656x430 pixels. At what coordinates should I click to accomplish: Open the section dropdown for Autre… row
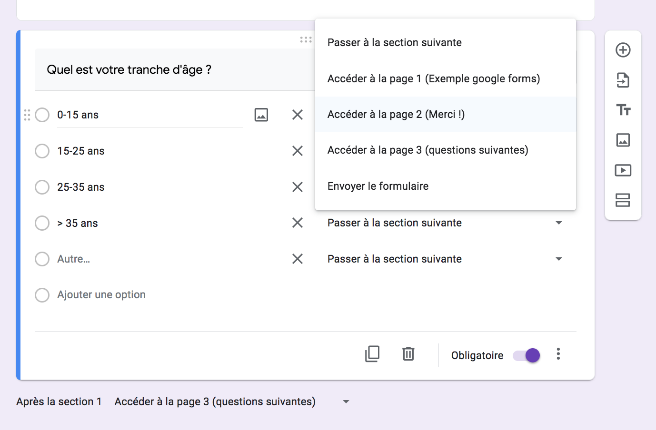pyautogui.click(x=445, y=259)
